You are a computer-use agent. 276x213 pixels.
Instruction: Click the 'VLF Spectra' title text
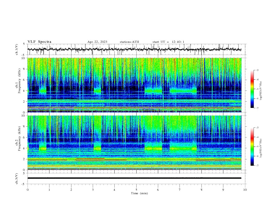coord(39,42)
